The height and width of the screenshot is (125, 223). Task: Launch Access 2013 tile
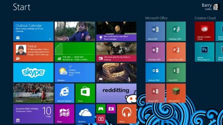(x=155, y=93)
